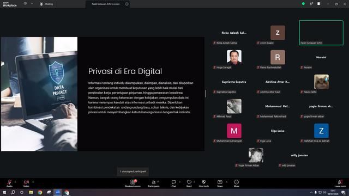Open audio options arrow beside Audio

[x=15, y=182]
